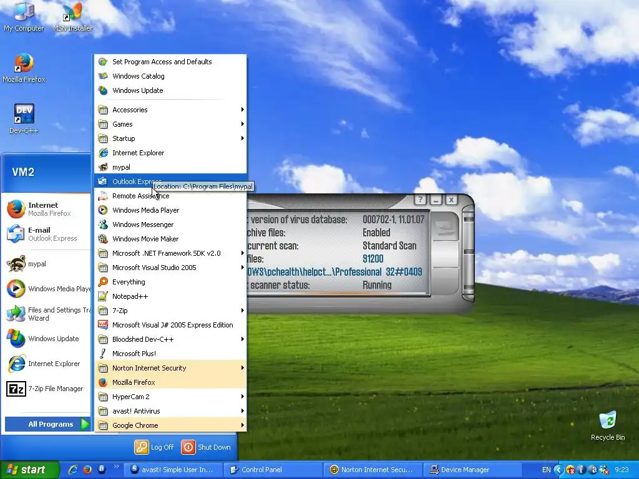This screenshot has height=479, width=639.
Task: Start Windows Movie Maker
Action: pyautogui.click(x=170, y=239)
